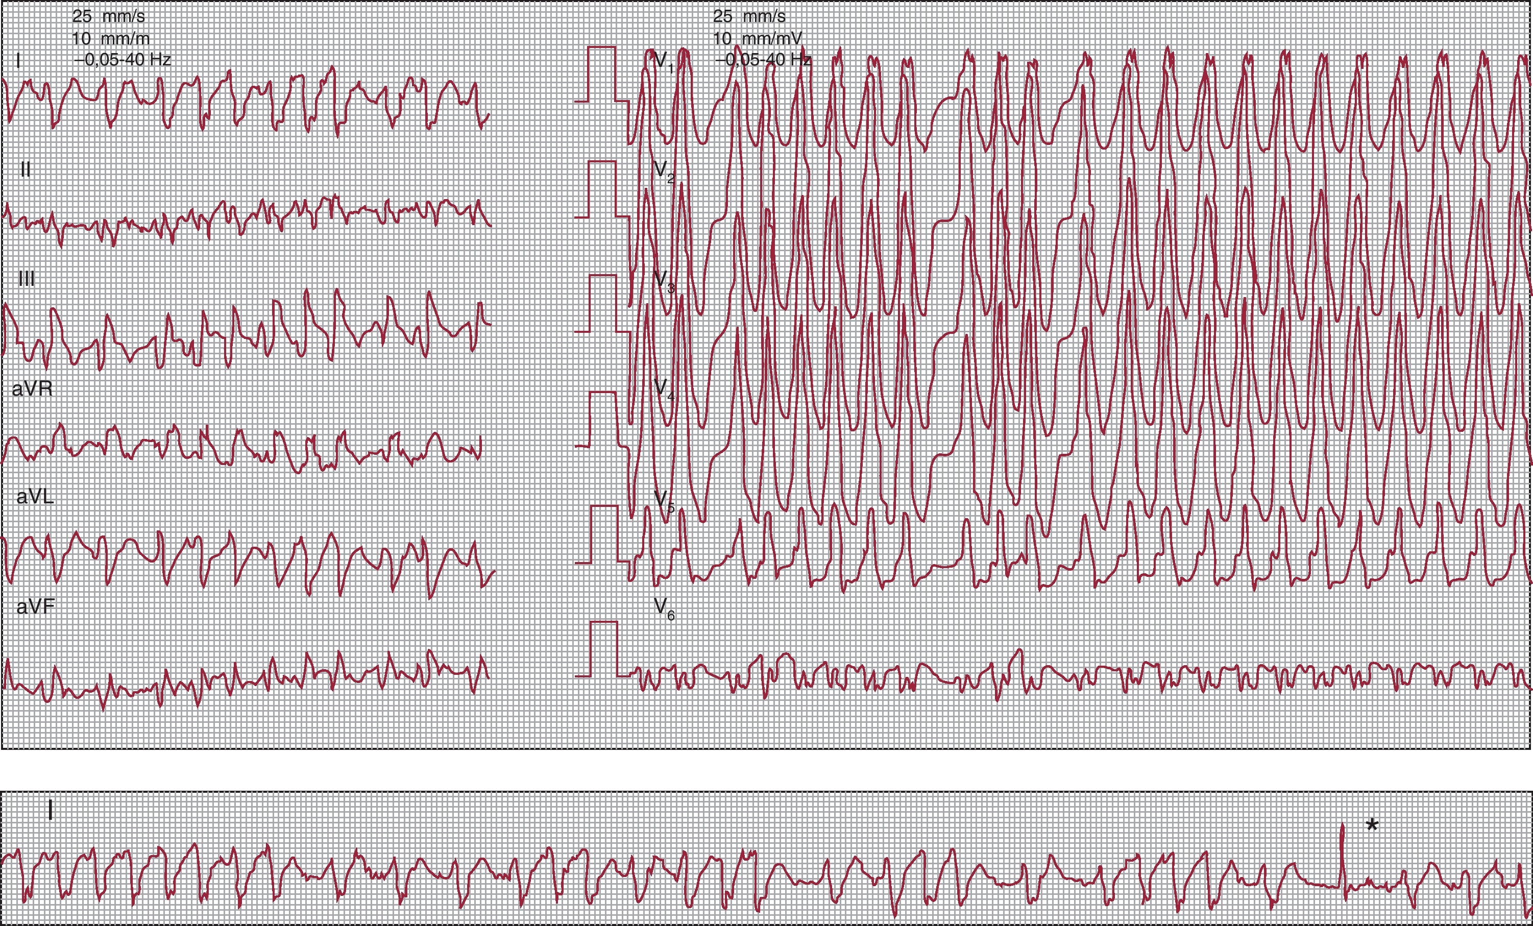Click the aVF lead label
This screenshot has height=926, width=1533.
[x=35, y=606]
